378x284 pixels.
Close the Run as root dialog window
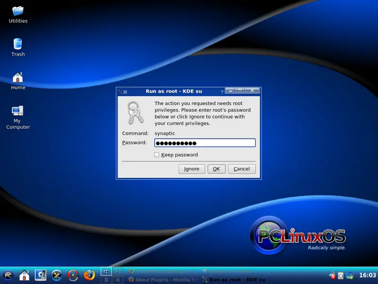pyautogui.click(x=252, y=90)
